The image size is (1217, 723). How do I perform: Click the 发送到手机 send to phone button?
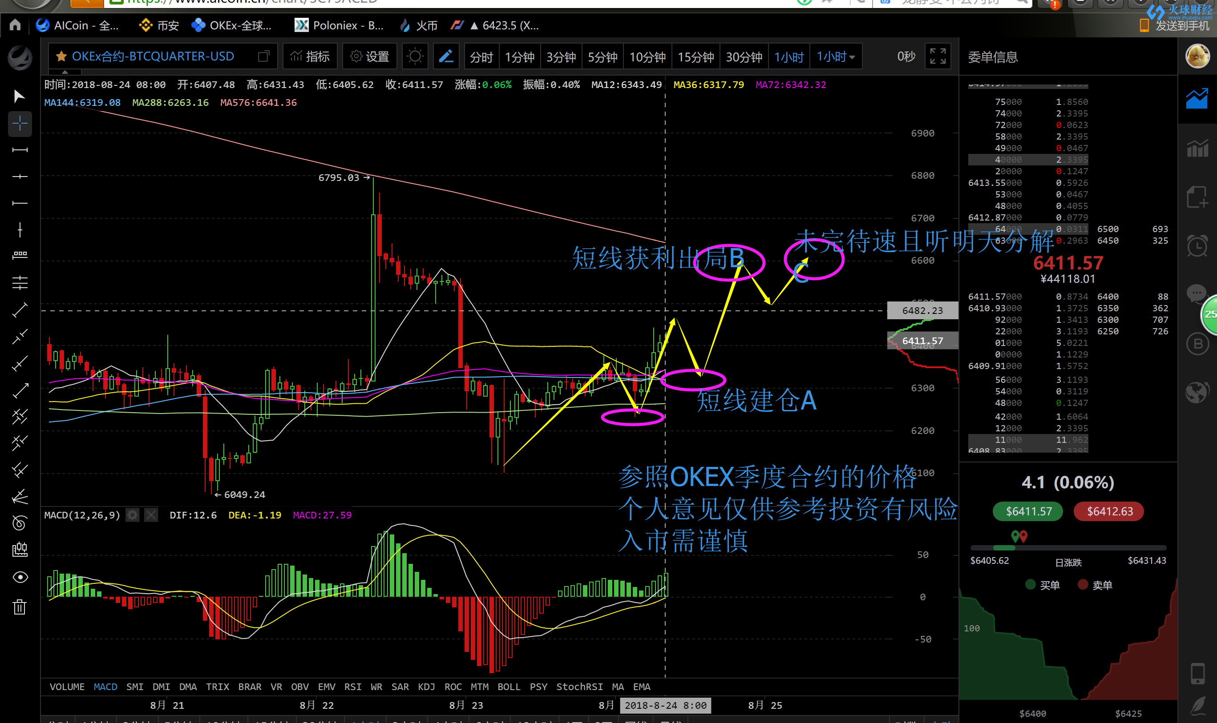pos(1174,25)
